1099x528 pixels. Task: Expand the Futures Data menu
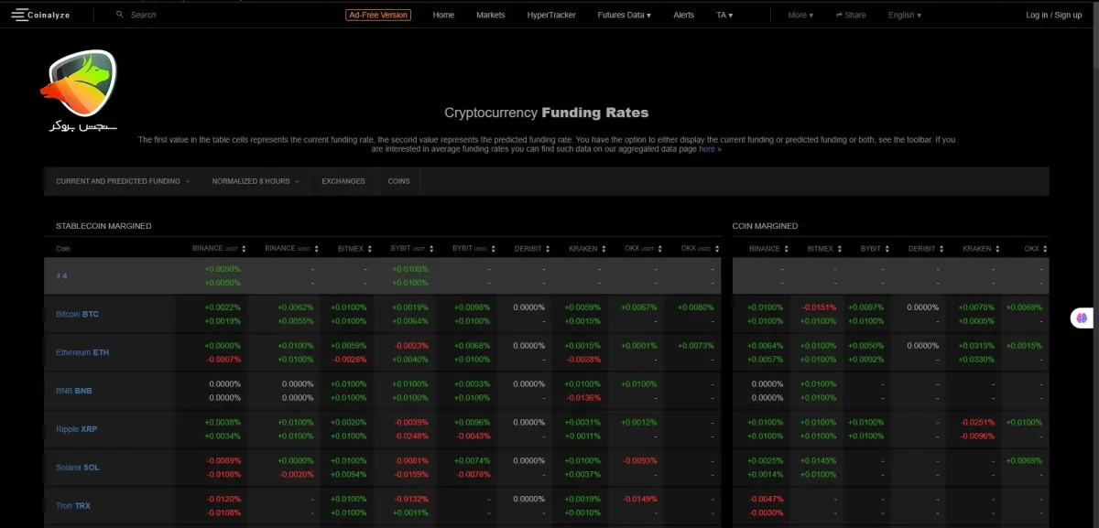pyautogui.click(x=624, y=15)
